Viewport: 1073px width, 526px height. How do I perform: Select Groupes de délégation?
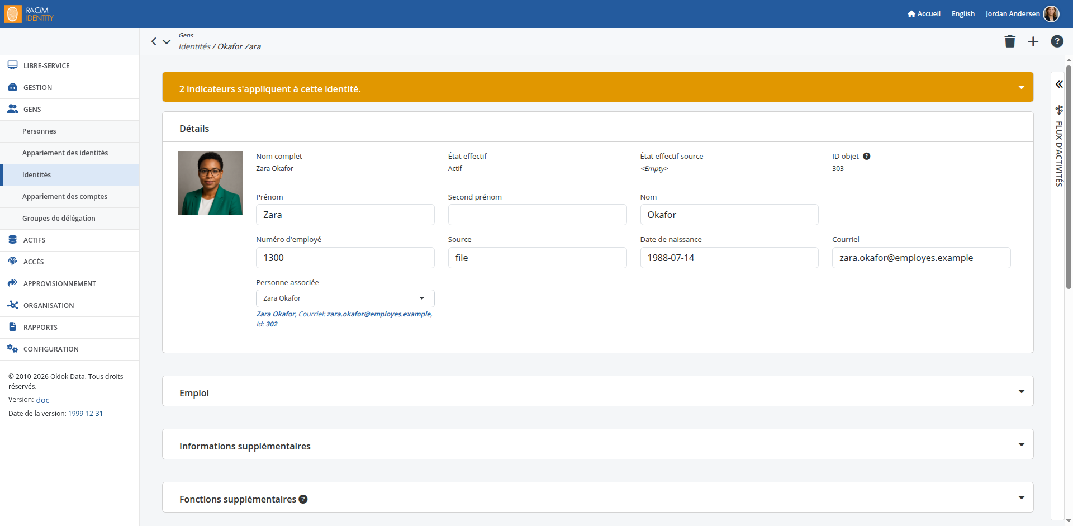coord(69,219)
